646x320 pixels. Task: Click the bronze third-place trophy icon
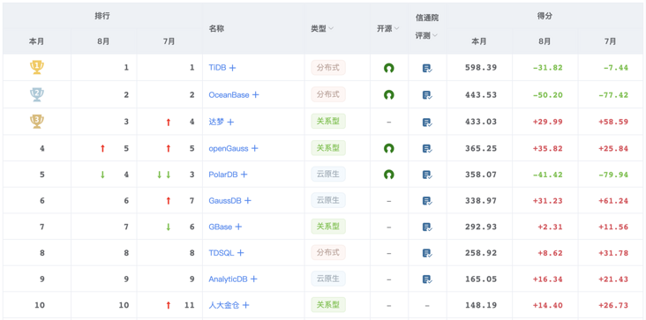(37, 122)
